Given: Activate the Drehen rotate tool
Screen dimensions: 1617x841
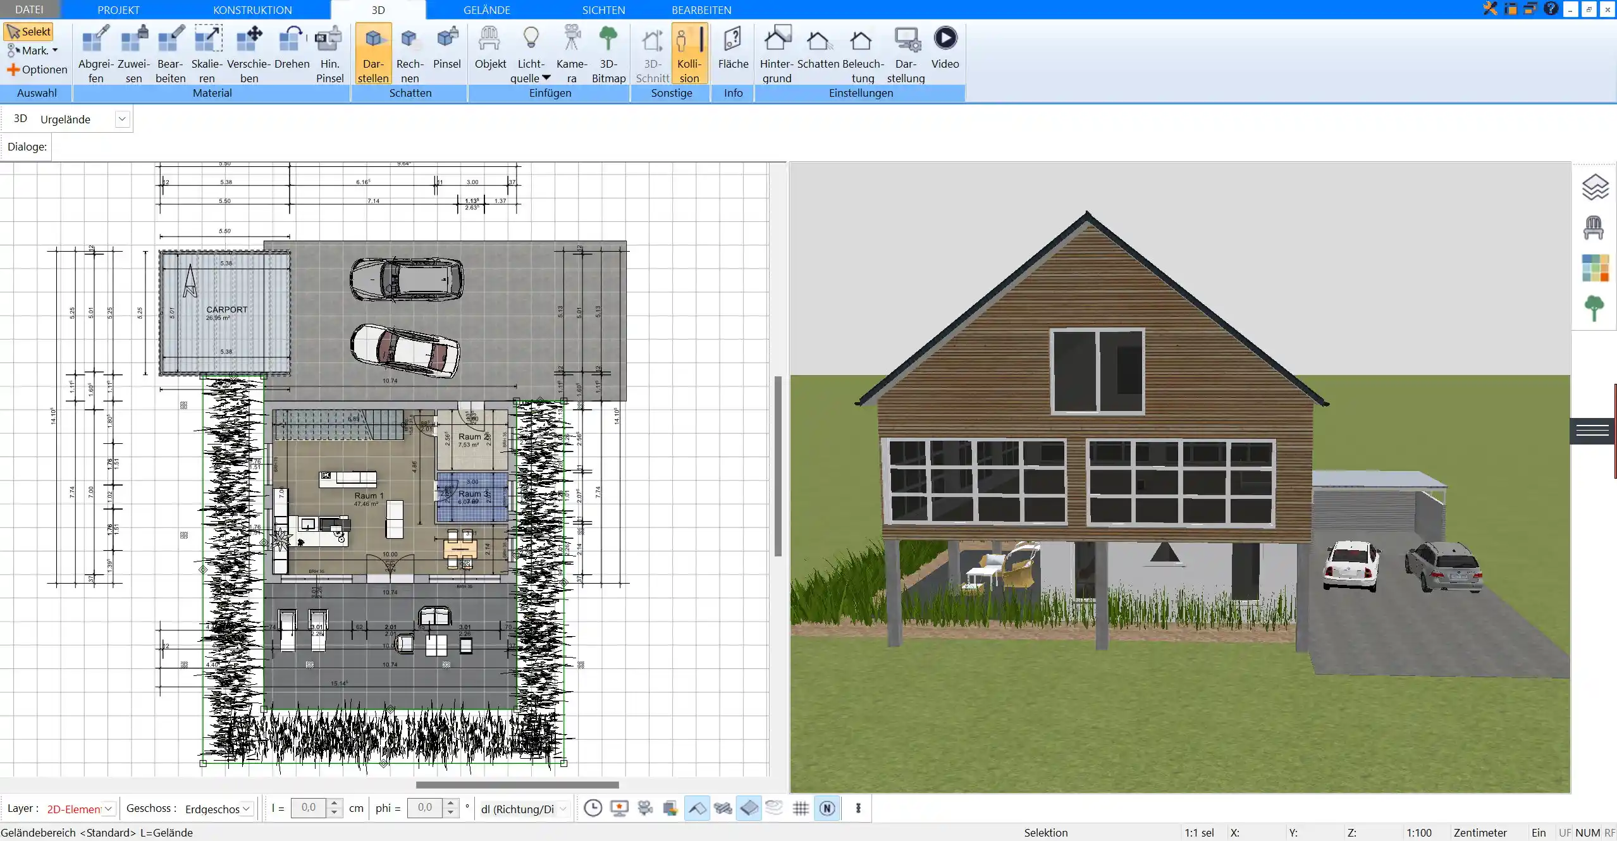Looking at the screenshot, I should (x=292, y=47).
